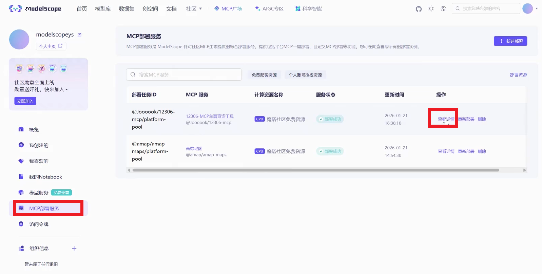Open 首页 in the top navigation

[x=82, y=9]
